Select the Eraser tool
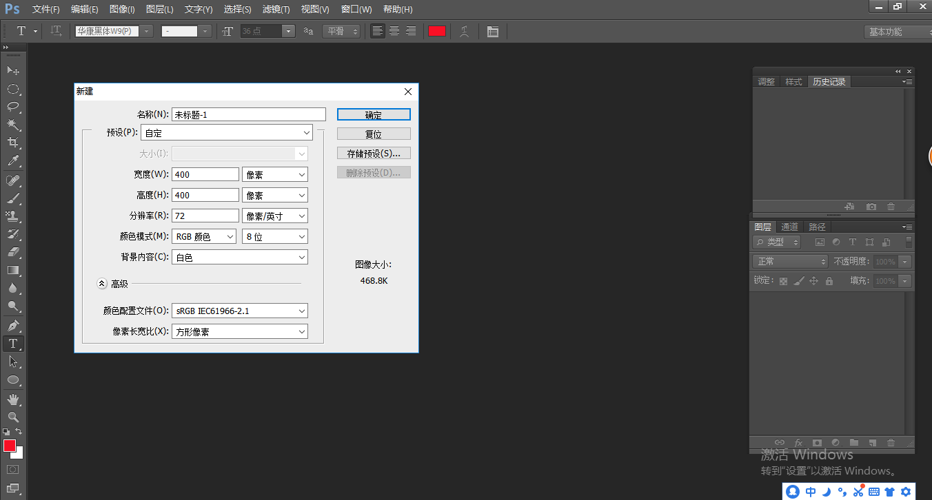 click(x=13, y=252)
